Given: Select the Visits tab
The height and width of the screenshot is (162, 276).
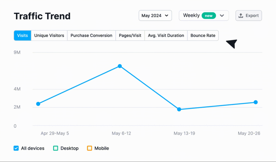Looking at the screenshot, I should 22,36.
